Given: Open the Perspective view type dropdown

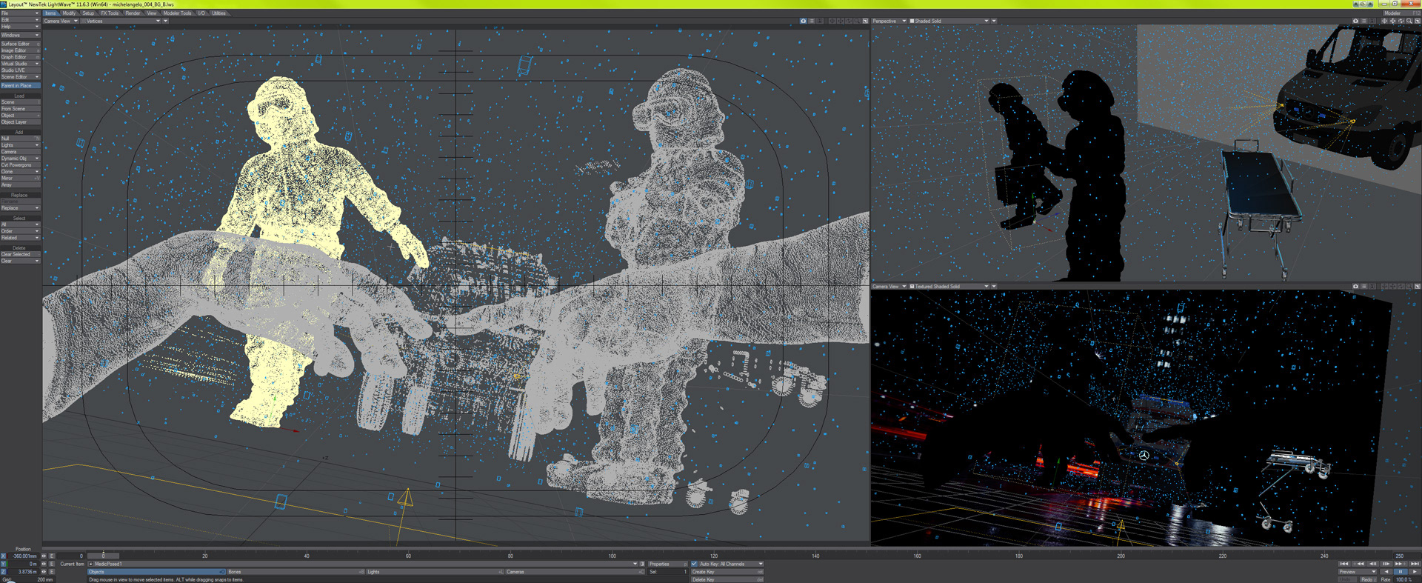Looking at the screenshot, I should pyautogui.click(x=889, y=21).
